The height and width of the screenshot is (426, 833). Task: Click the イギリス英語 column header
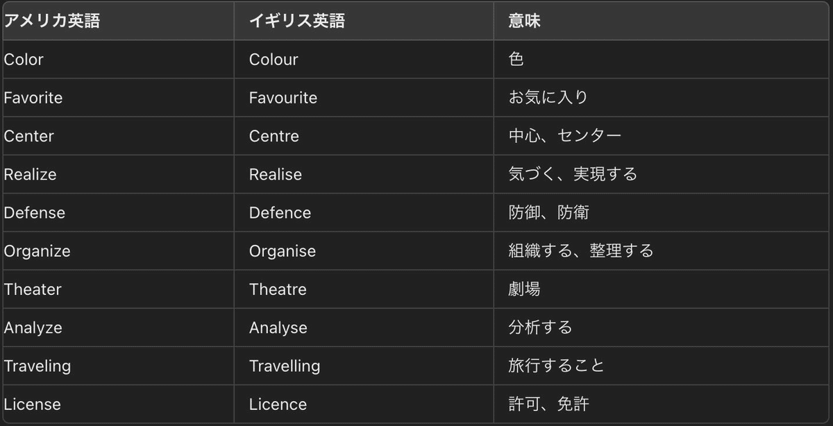click(x=297, y=21)
